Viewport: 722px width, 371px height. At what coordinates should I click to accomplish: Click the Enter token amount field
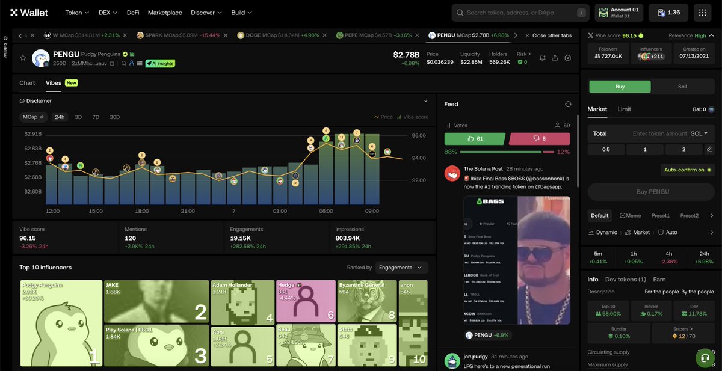pos(659,133)
